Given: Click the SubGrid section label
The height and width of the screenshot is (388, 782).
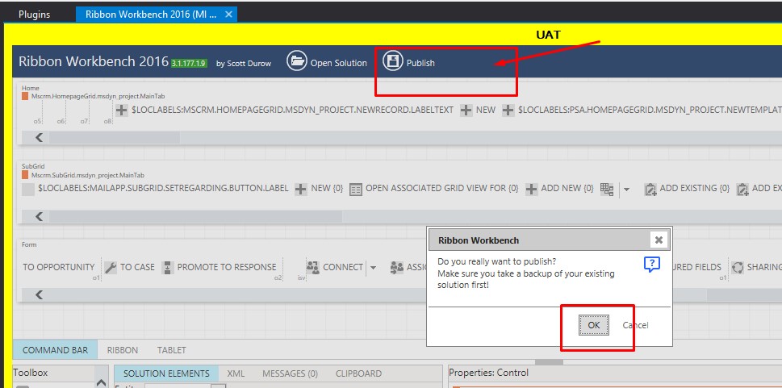Looking at the screenshot, I should (33, 167).
